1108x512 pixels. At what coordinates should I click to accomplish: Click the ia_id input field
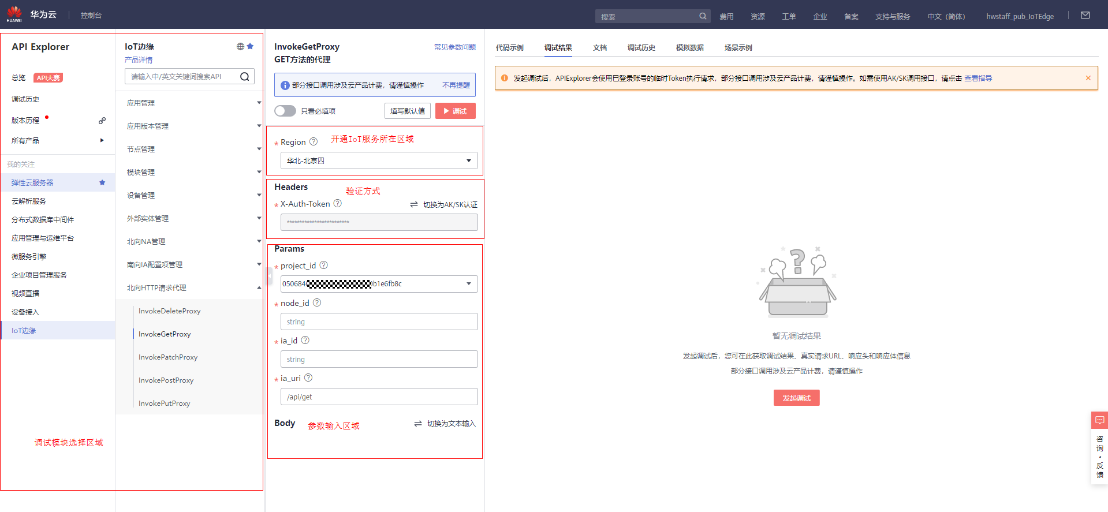tap(379, 359)
